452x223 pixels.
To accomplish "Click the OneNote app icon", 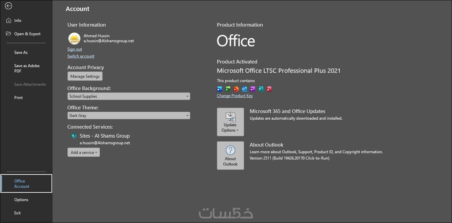I will pos(252,89).
